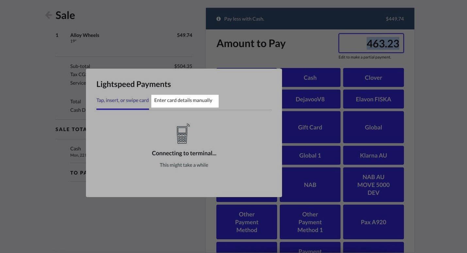The image size is (467, 253).
Task: Pay using the Clover payment option
Action: [x=373, y=77]
